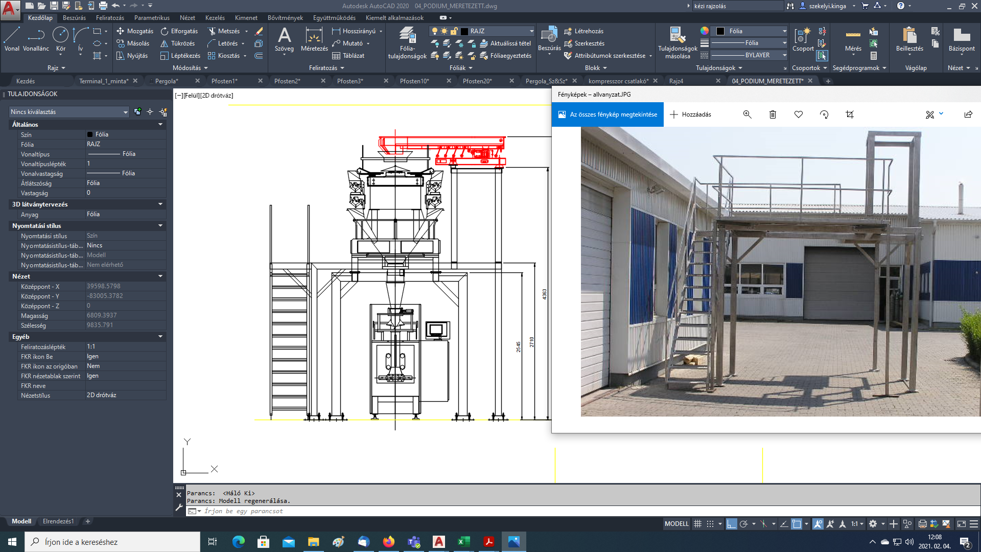Toggle snap mode in status bar
This screenshot has height=552, width=981.
[x=710, y=524]
